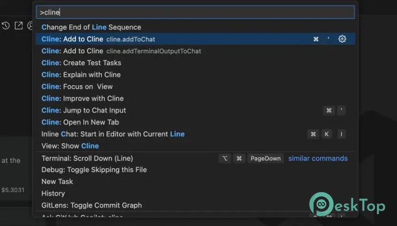Open gear settings for the cline.addToChat command
This screenshot has height=226, width=397.
point(342,39)
